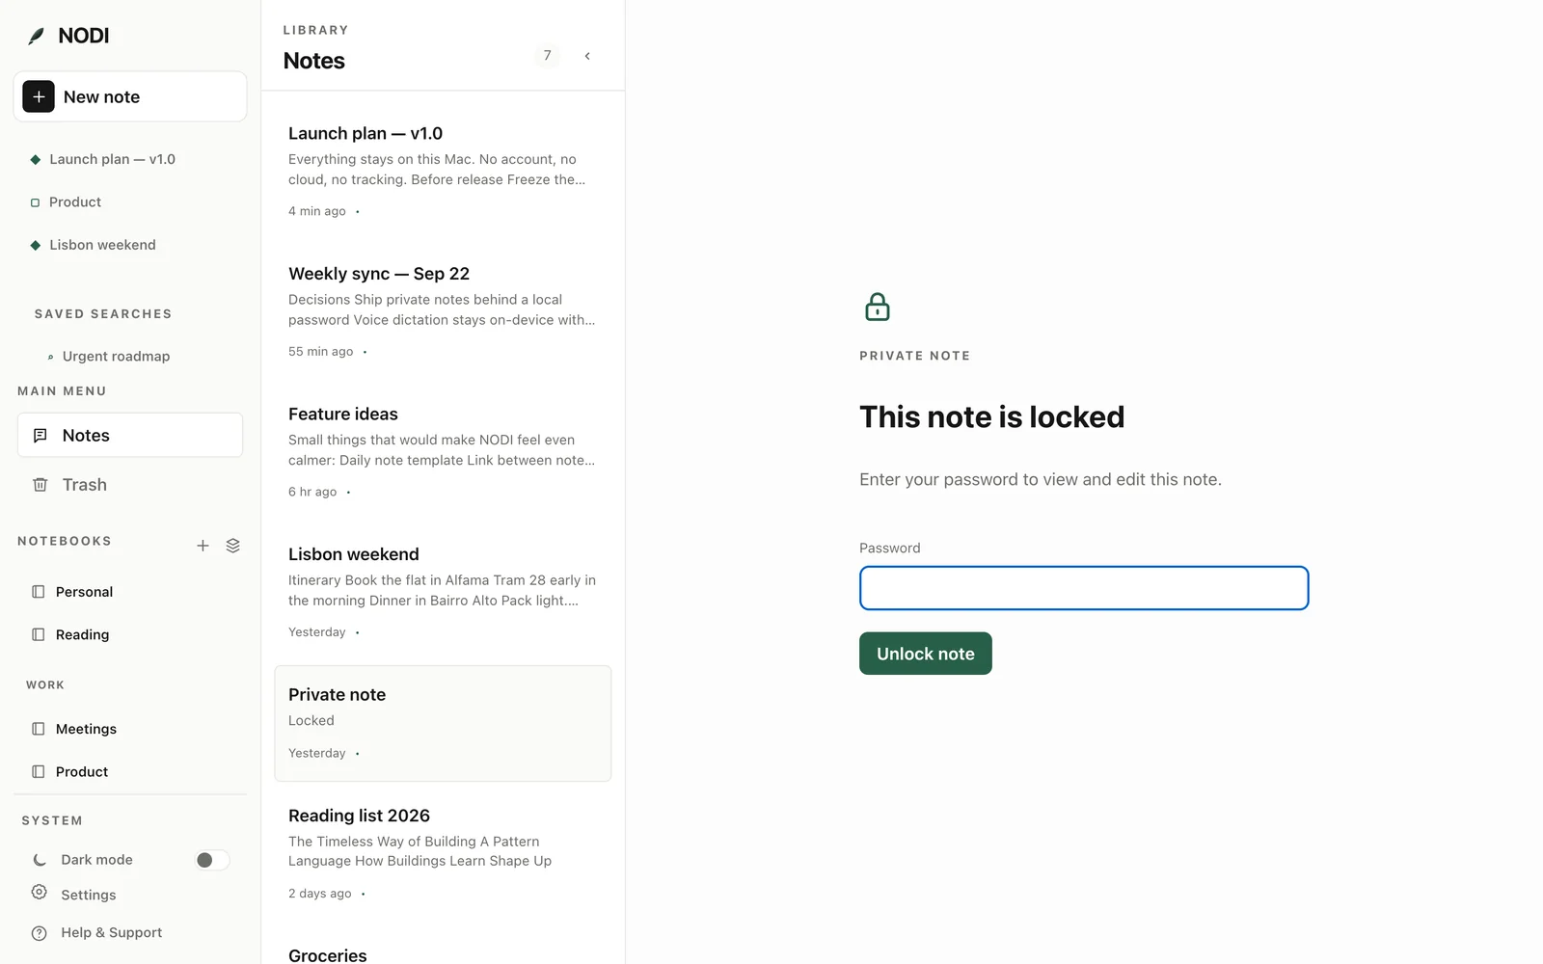Toggle the Dark mode switch
1543x964 pixels.
(212, 860)
